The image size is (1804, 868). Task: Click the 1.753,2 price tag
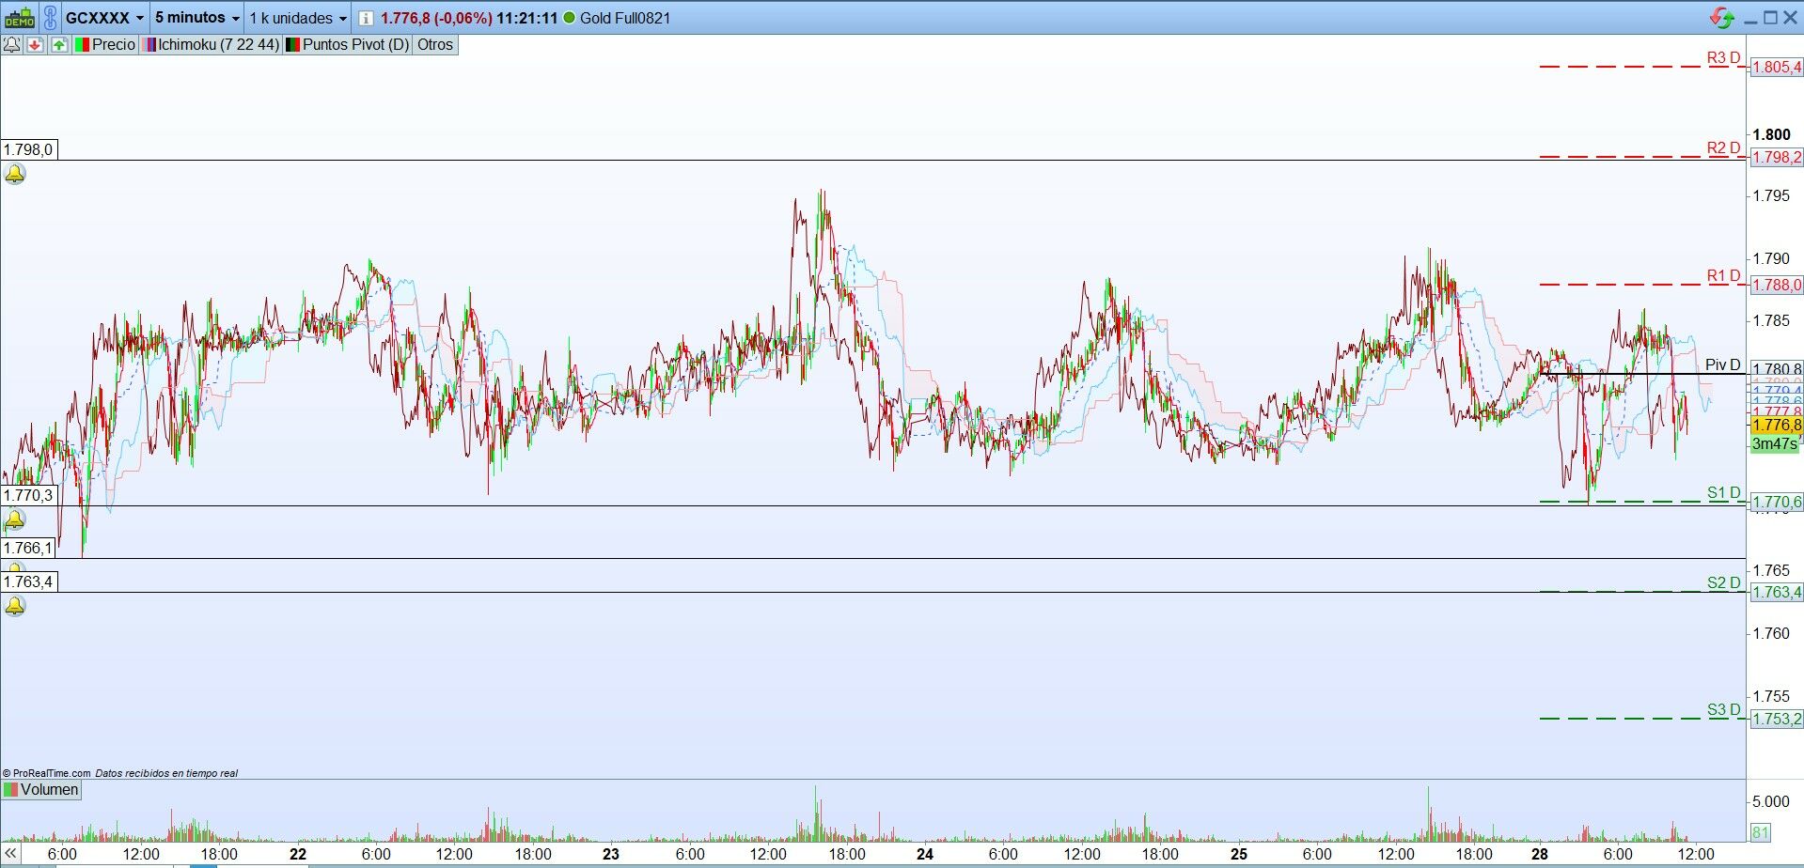[x=1776, y=719]
